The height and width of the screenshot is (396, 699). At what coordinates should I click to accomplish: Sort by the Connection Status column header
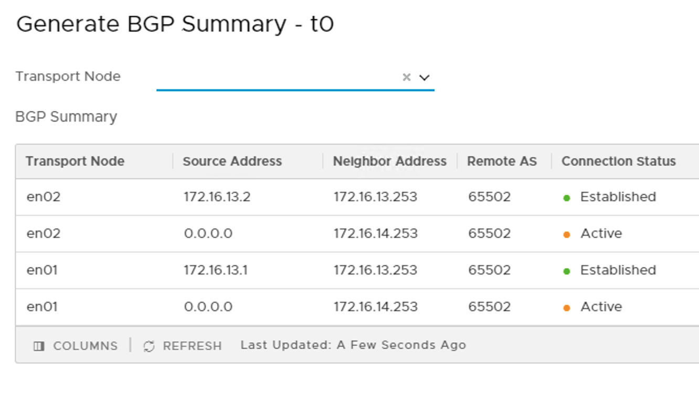618,161
